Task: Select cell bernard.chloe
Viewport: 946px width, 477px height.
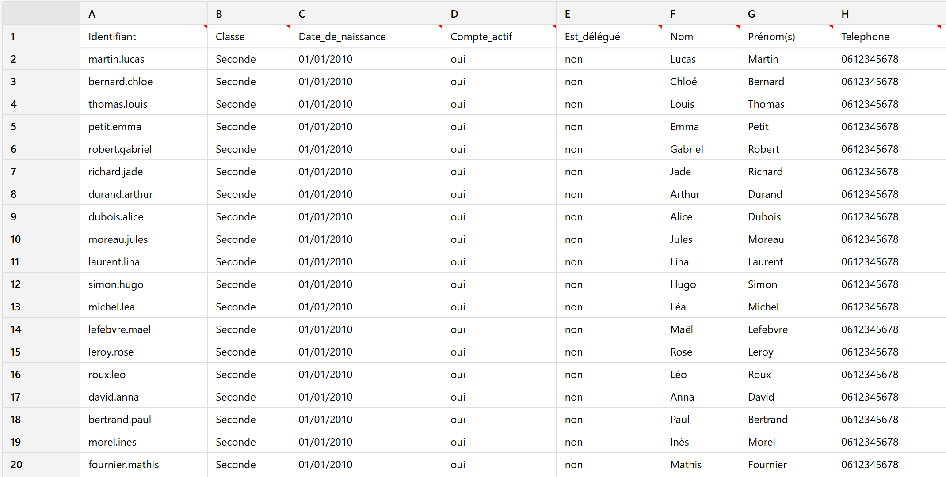Action: point(144,81)
